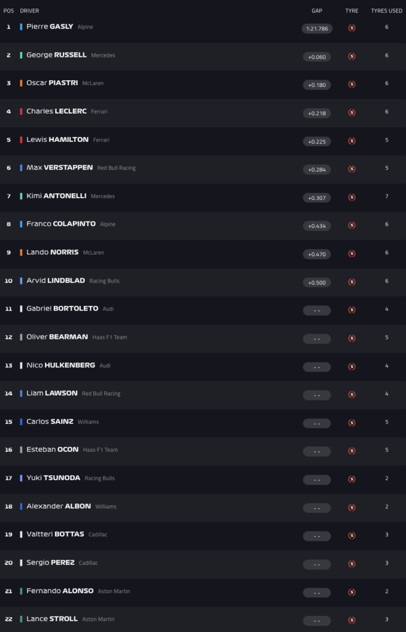
Task: Open Charles LECLERC driver name
Action: click(56, 111)
